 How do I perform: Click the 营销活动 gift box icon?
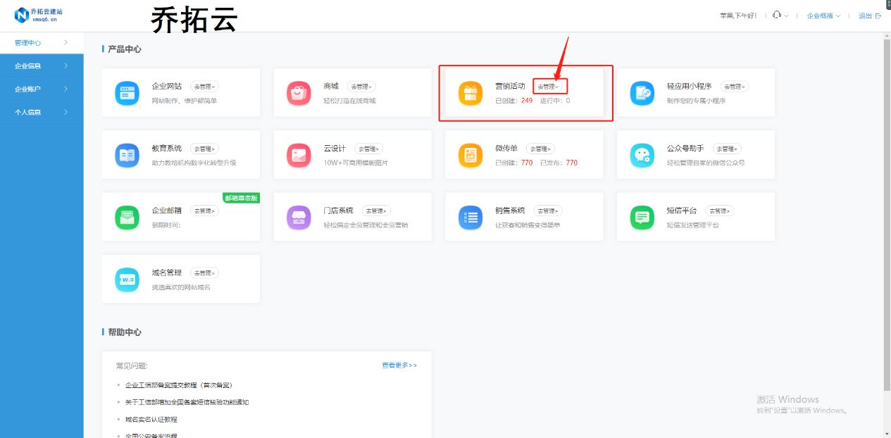click(471, 93)
